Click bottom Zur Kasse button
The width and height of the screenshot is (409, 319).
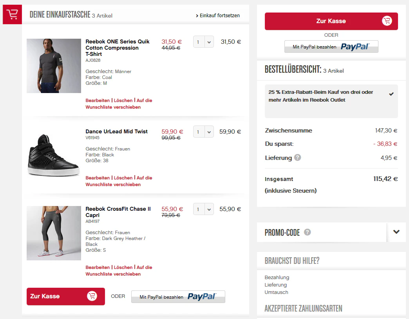pyautogui.click(x=66, y=296)
